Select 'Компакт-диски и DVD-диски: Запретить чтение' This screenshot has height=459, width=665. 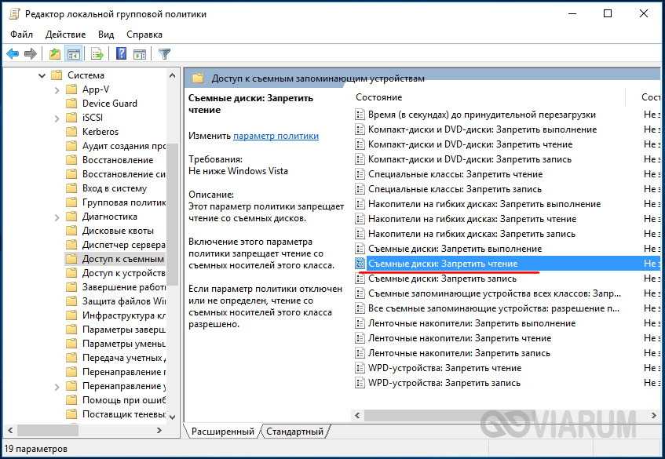point(470,144)
